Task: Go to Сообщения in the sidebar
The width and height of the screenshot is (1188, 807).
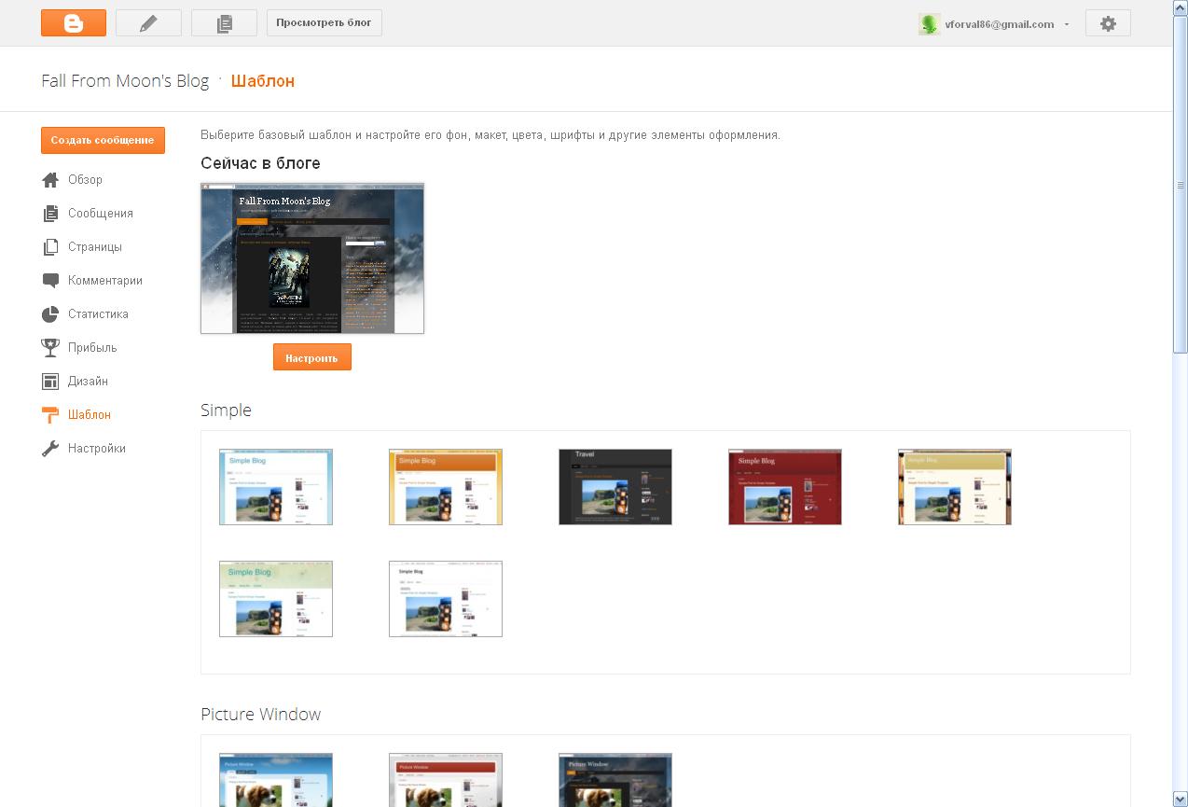Action: click(x=101, y=213)
